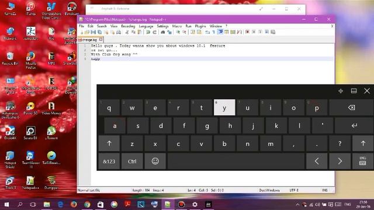The image size is (374, 210).
Task: Open the Settings gear in the taskbar
Action: (195, 205)
